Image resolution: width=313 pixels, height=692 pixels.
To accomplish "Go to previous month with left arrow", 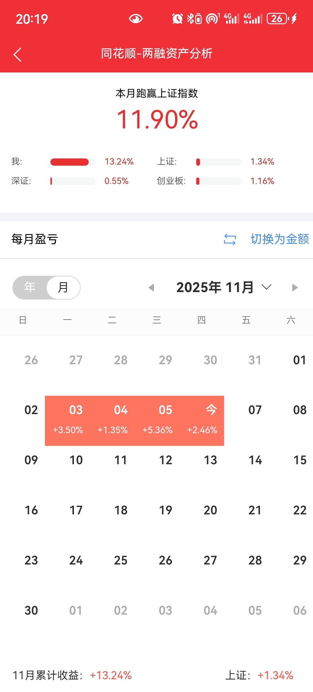I will click(151, 287).
